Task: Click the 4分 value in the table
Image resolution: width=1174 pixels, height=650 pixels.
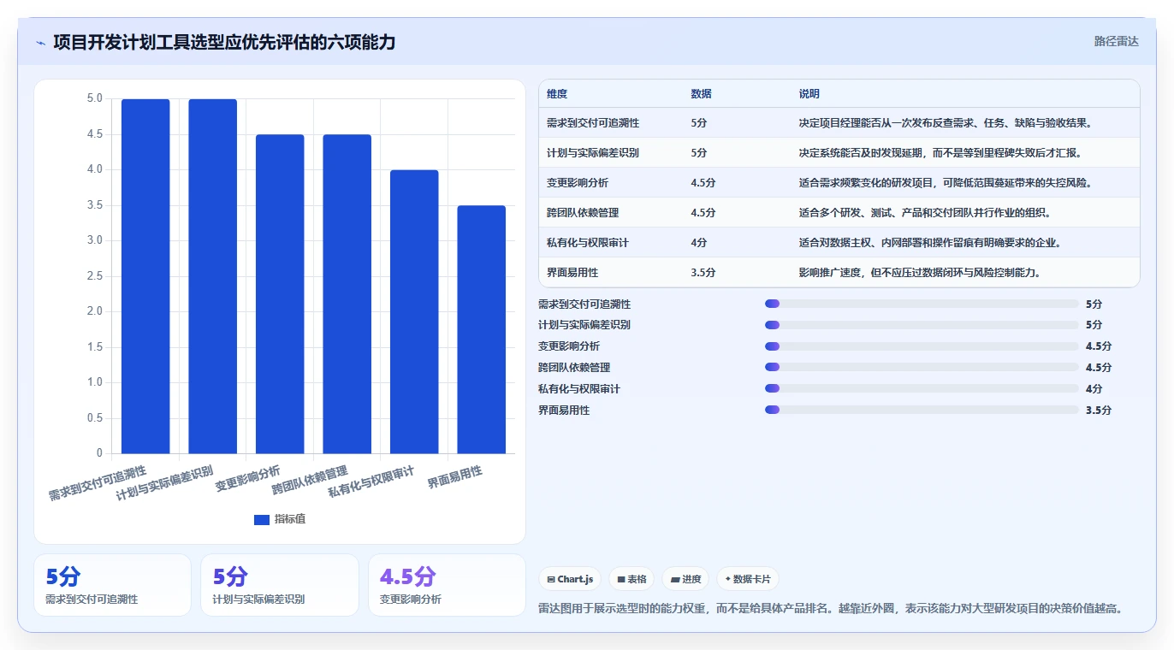Action: click(x=699, y=243)
